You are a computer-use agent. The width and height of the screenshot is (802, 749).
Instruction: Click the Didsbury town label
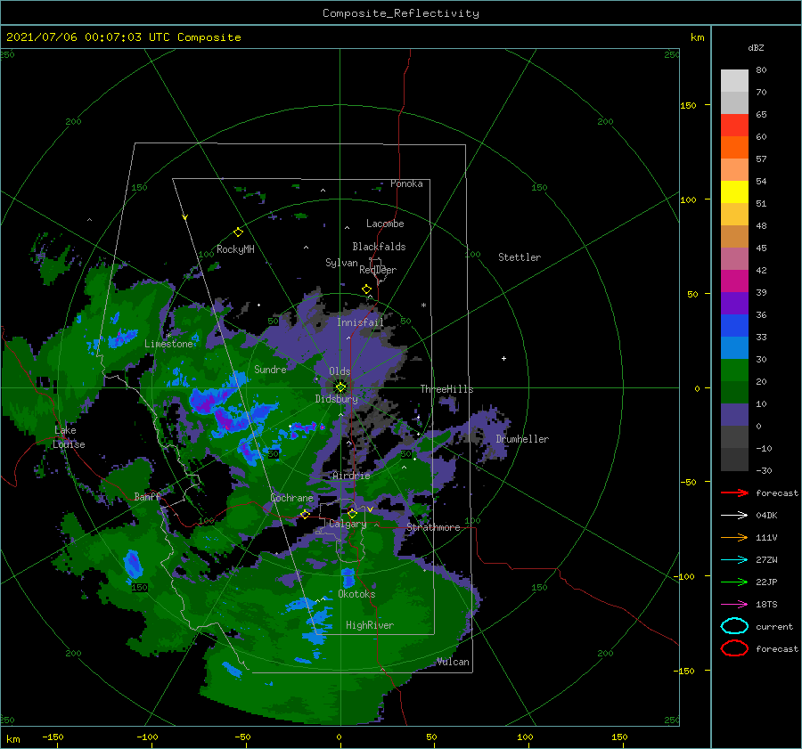pos(337,399)
